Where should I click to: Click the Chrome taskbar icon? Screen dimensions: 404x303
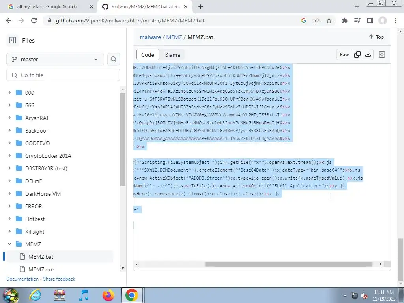132,295
